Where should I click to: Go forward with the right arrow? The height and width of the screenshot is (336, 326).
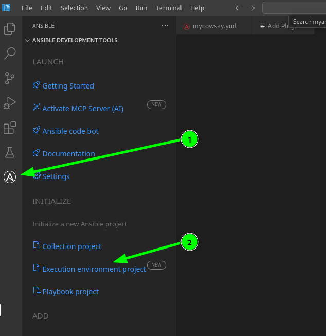pyautogui.click(x=251, y=8)
